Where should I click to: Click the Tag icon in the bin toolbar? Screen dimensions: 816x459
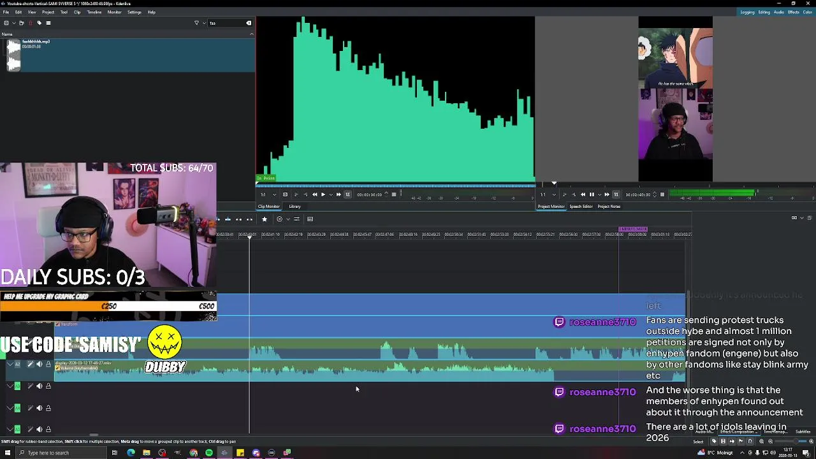click(x=39, y=23)
